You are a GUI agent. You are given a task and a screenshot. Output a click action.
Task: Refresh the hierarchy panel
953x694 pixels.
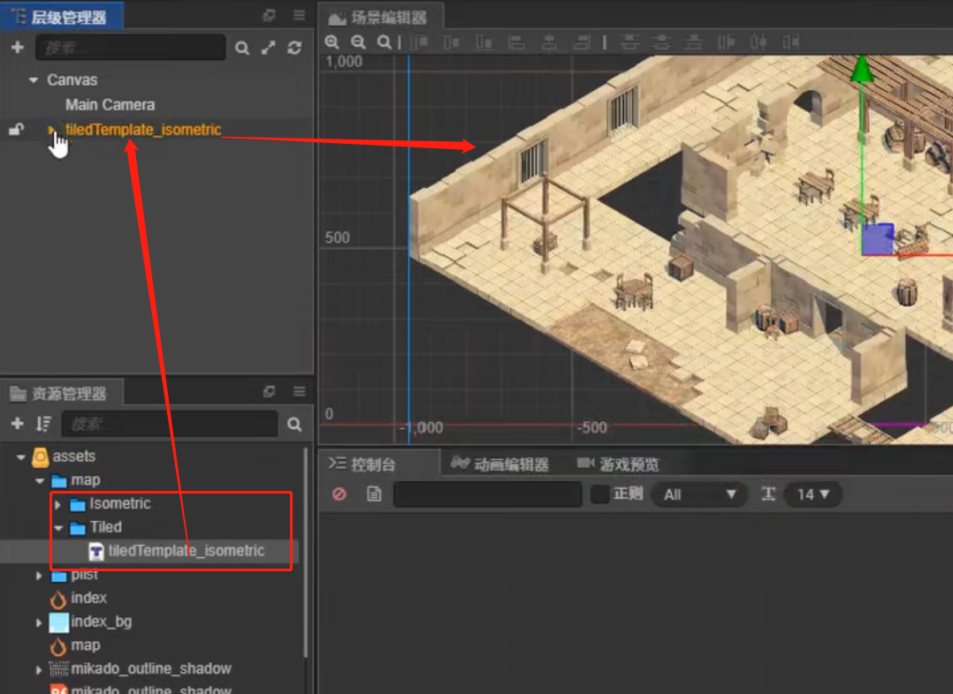(294, 48)
